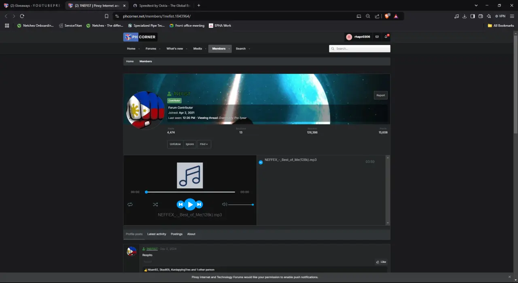
Task: Expand the Home nav dropdown arrow
Action: [x=139, y=49]
